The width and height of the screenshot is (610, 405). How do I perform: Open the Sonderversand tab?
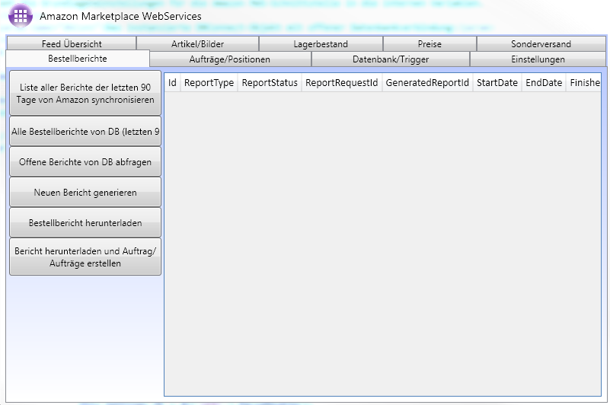[541, 44]
